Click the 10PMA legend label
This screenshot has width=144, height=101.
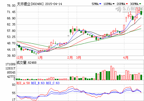pyautogui.click(x=108, y=4)
